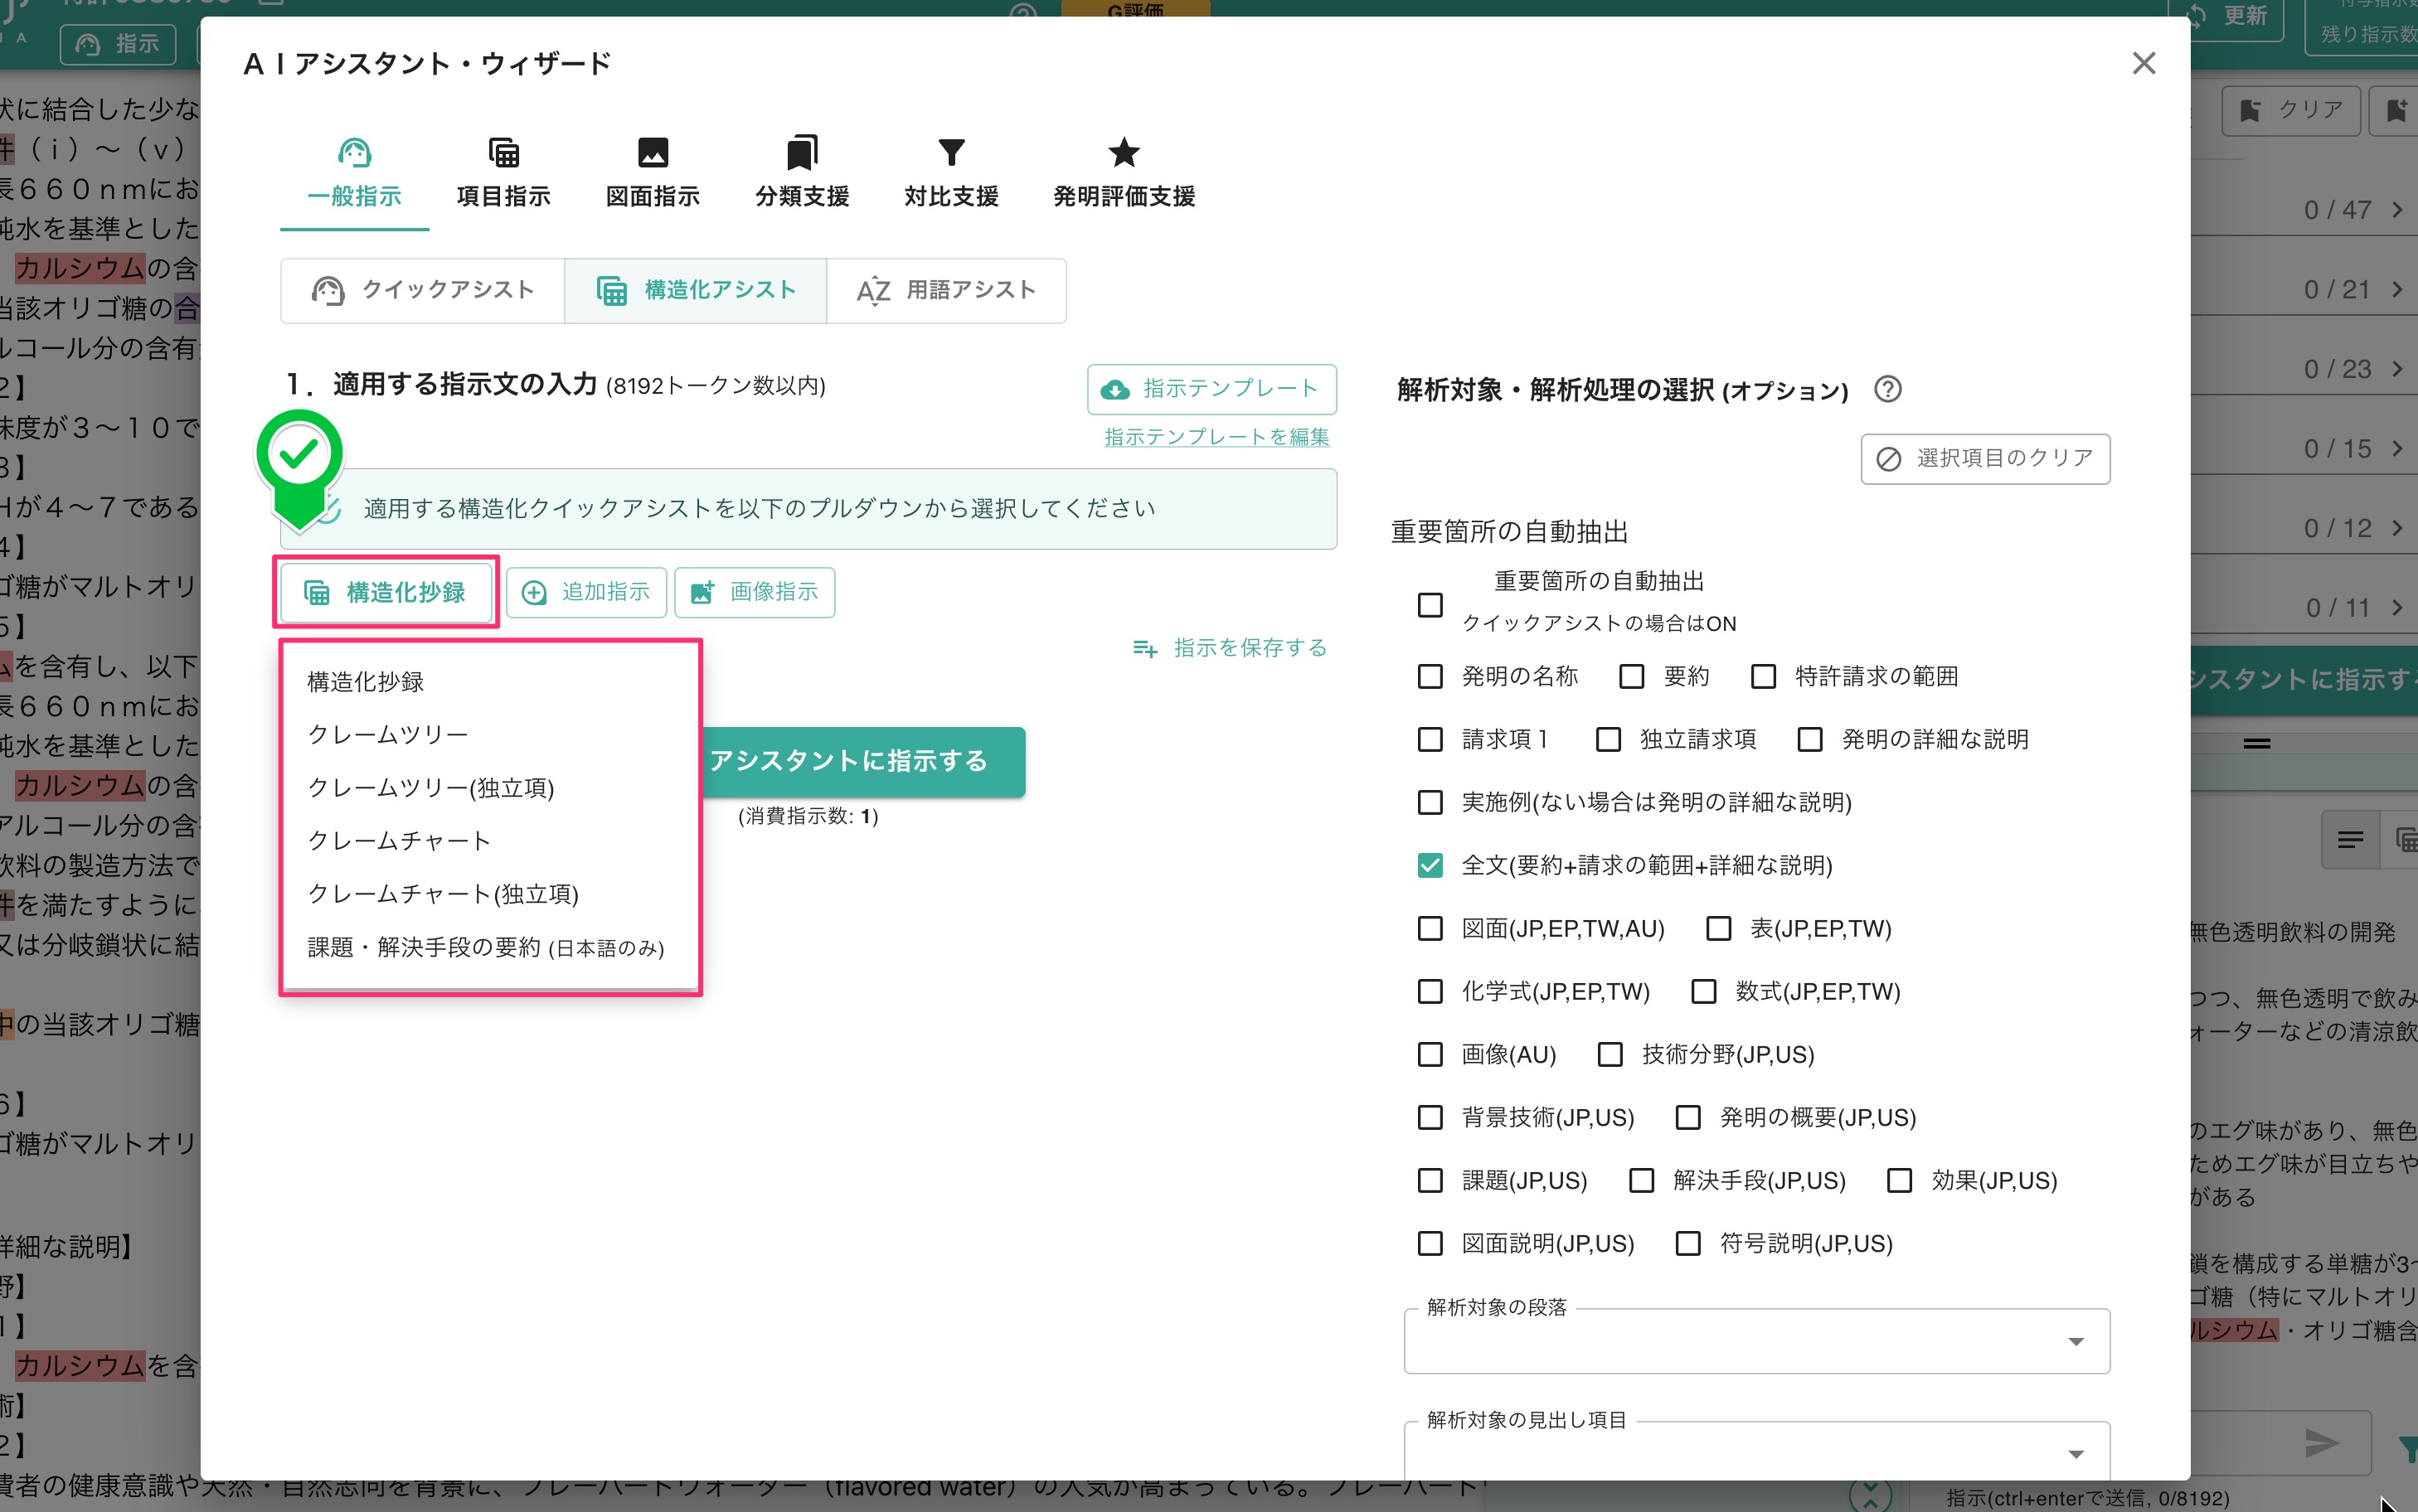
Task: Choose 課題・解決手段の要約 menu entry
Action: [x=490, y=947]
